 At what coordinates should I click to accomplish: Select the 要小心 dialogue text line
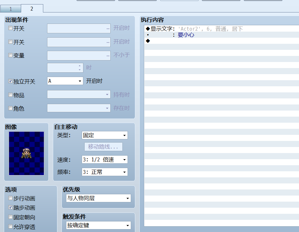click(221, 35)
